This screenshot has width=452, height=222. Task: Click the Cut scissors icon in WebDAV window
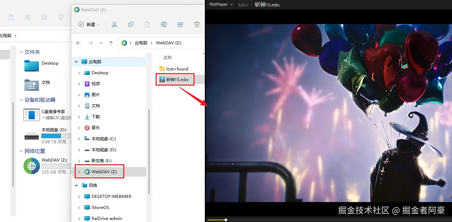click(x=114, y=24)
